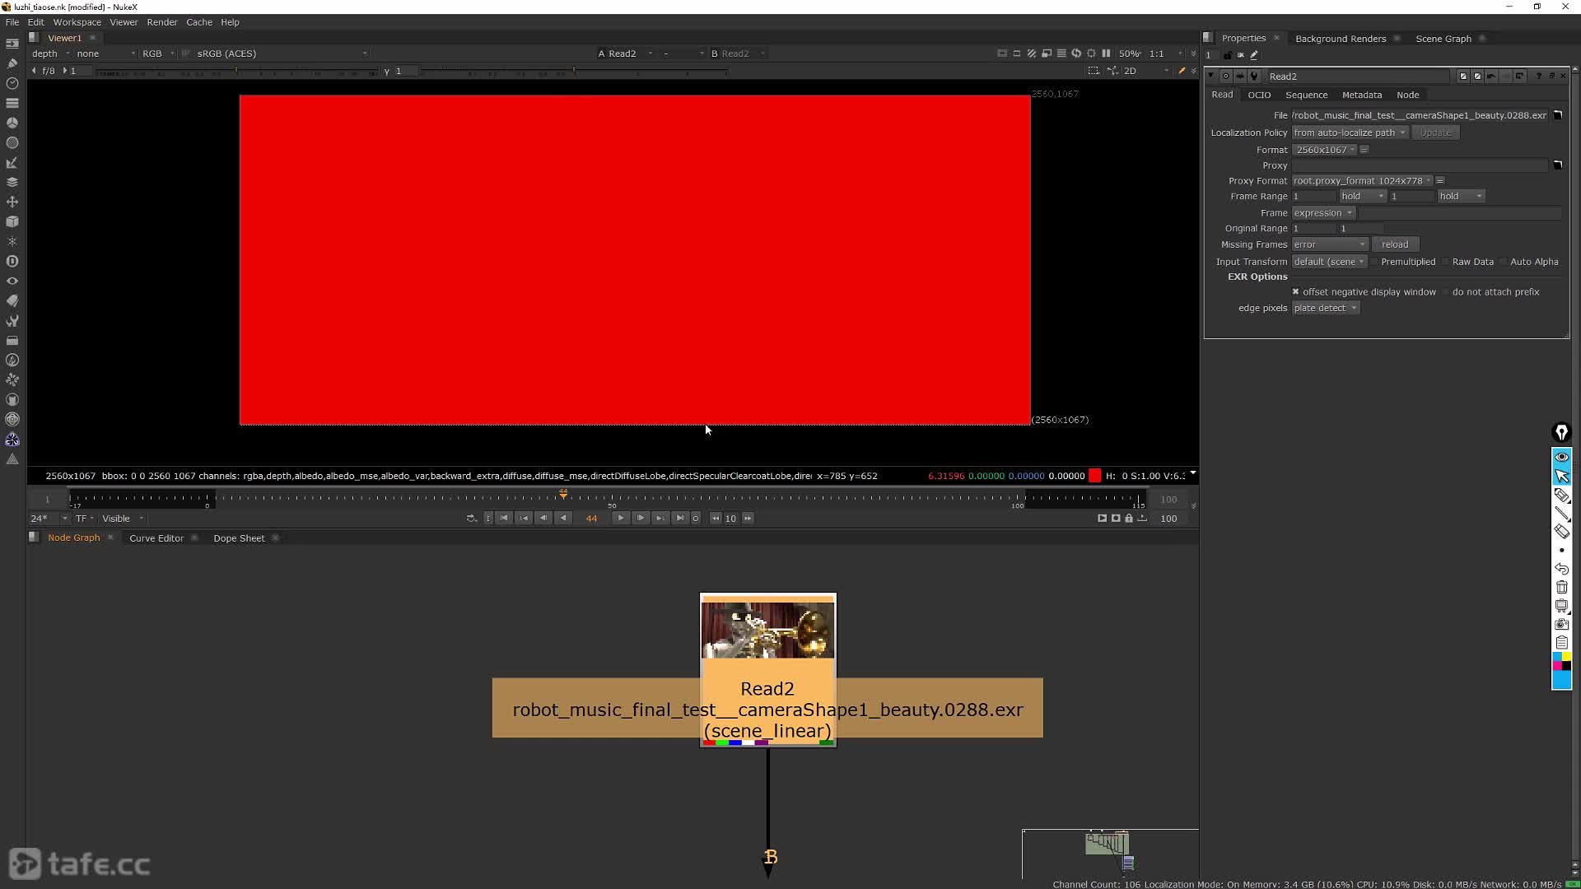The width and height of the screenshot is (1581, 889).
Task: Open the ToolSets wrench icon
Action: pos(12,320)
